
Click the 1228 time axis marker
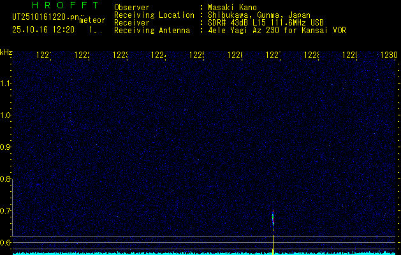click(x=312, y=55)
